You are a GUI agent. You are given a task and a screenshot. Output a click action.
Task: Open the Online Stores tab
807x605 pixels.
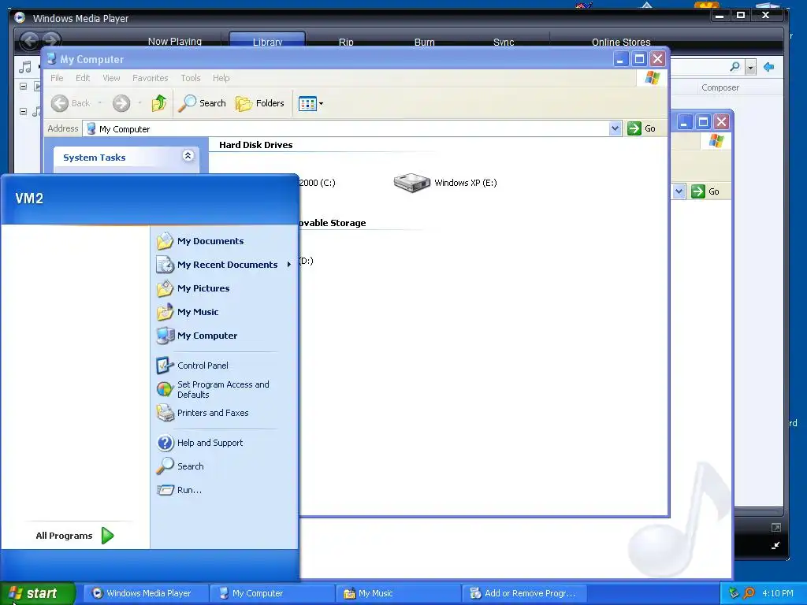tap(621, 42)
